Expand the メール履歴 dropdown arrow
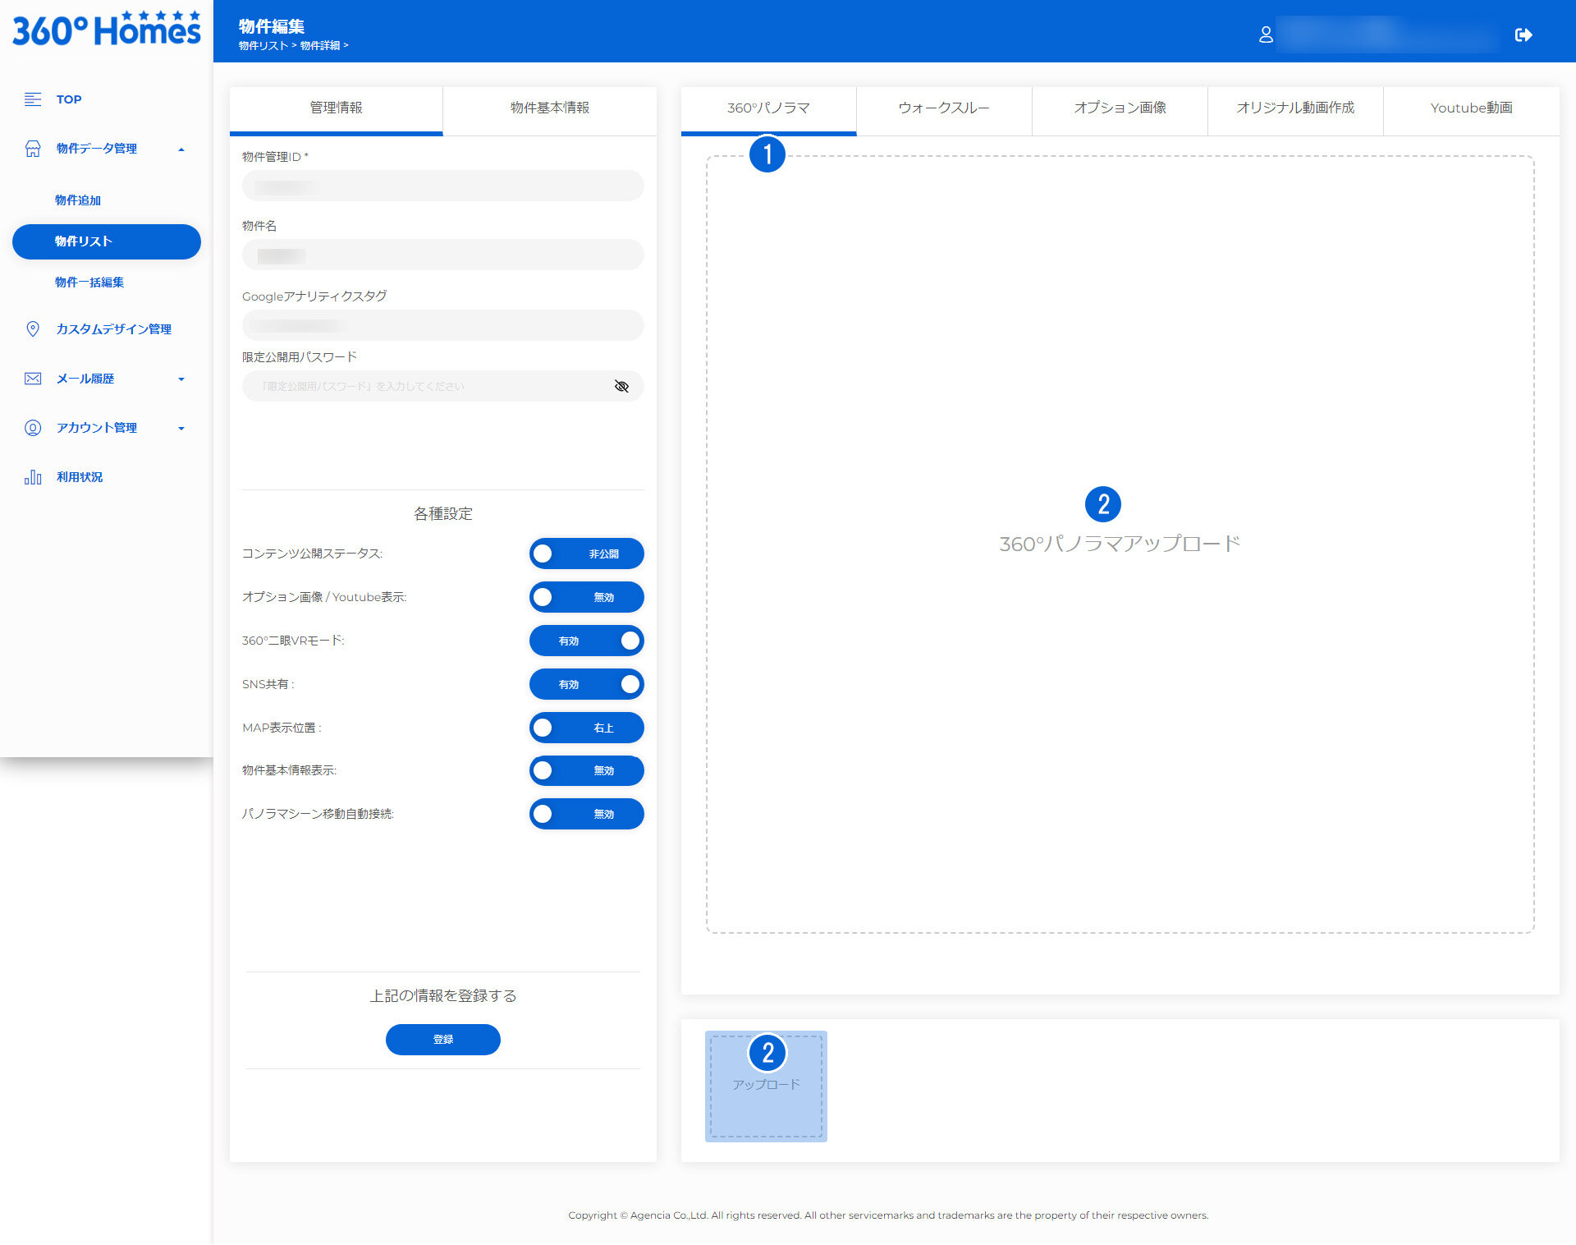The height and width of the screenshot is (1245, 1576). pos(181,379)
